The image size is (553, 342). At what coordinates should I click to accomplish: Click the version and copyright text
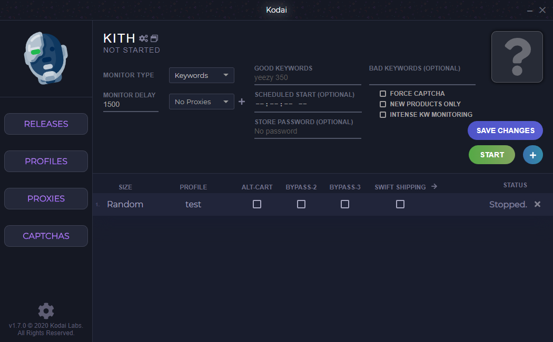coord(46,329)
